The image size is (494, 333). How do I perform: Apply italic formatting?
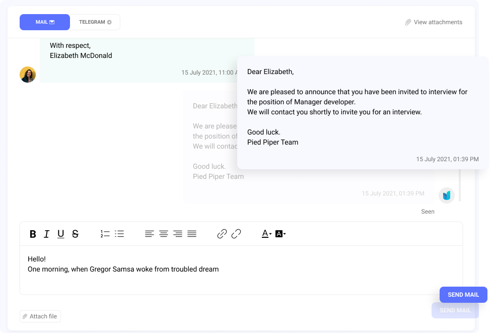(x=46, y=234)
